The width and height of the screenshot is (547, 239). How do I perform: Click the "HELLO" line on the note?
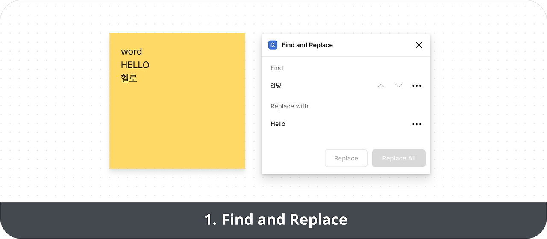(135, 65)
